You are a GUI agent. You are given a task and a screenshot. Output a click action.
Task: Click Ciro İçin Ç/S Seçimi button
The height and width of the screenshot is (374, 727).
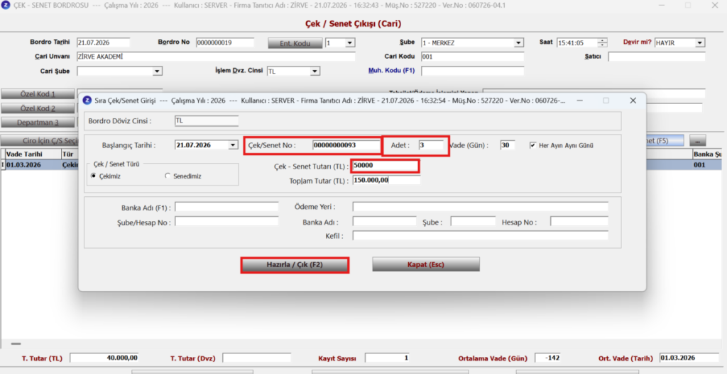[40, 141]
